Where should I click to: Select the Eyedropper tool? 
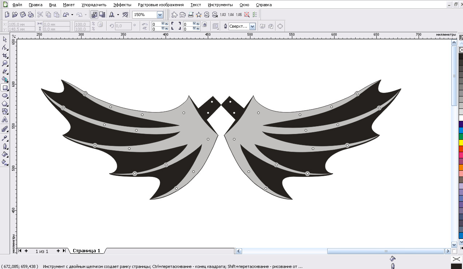click(x=5, y=138)
